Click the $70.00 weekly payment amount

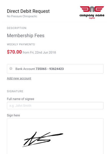(x=14, y=52)
